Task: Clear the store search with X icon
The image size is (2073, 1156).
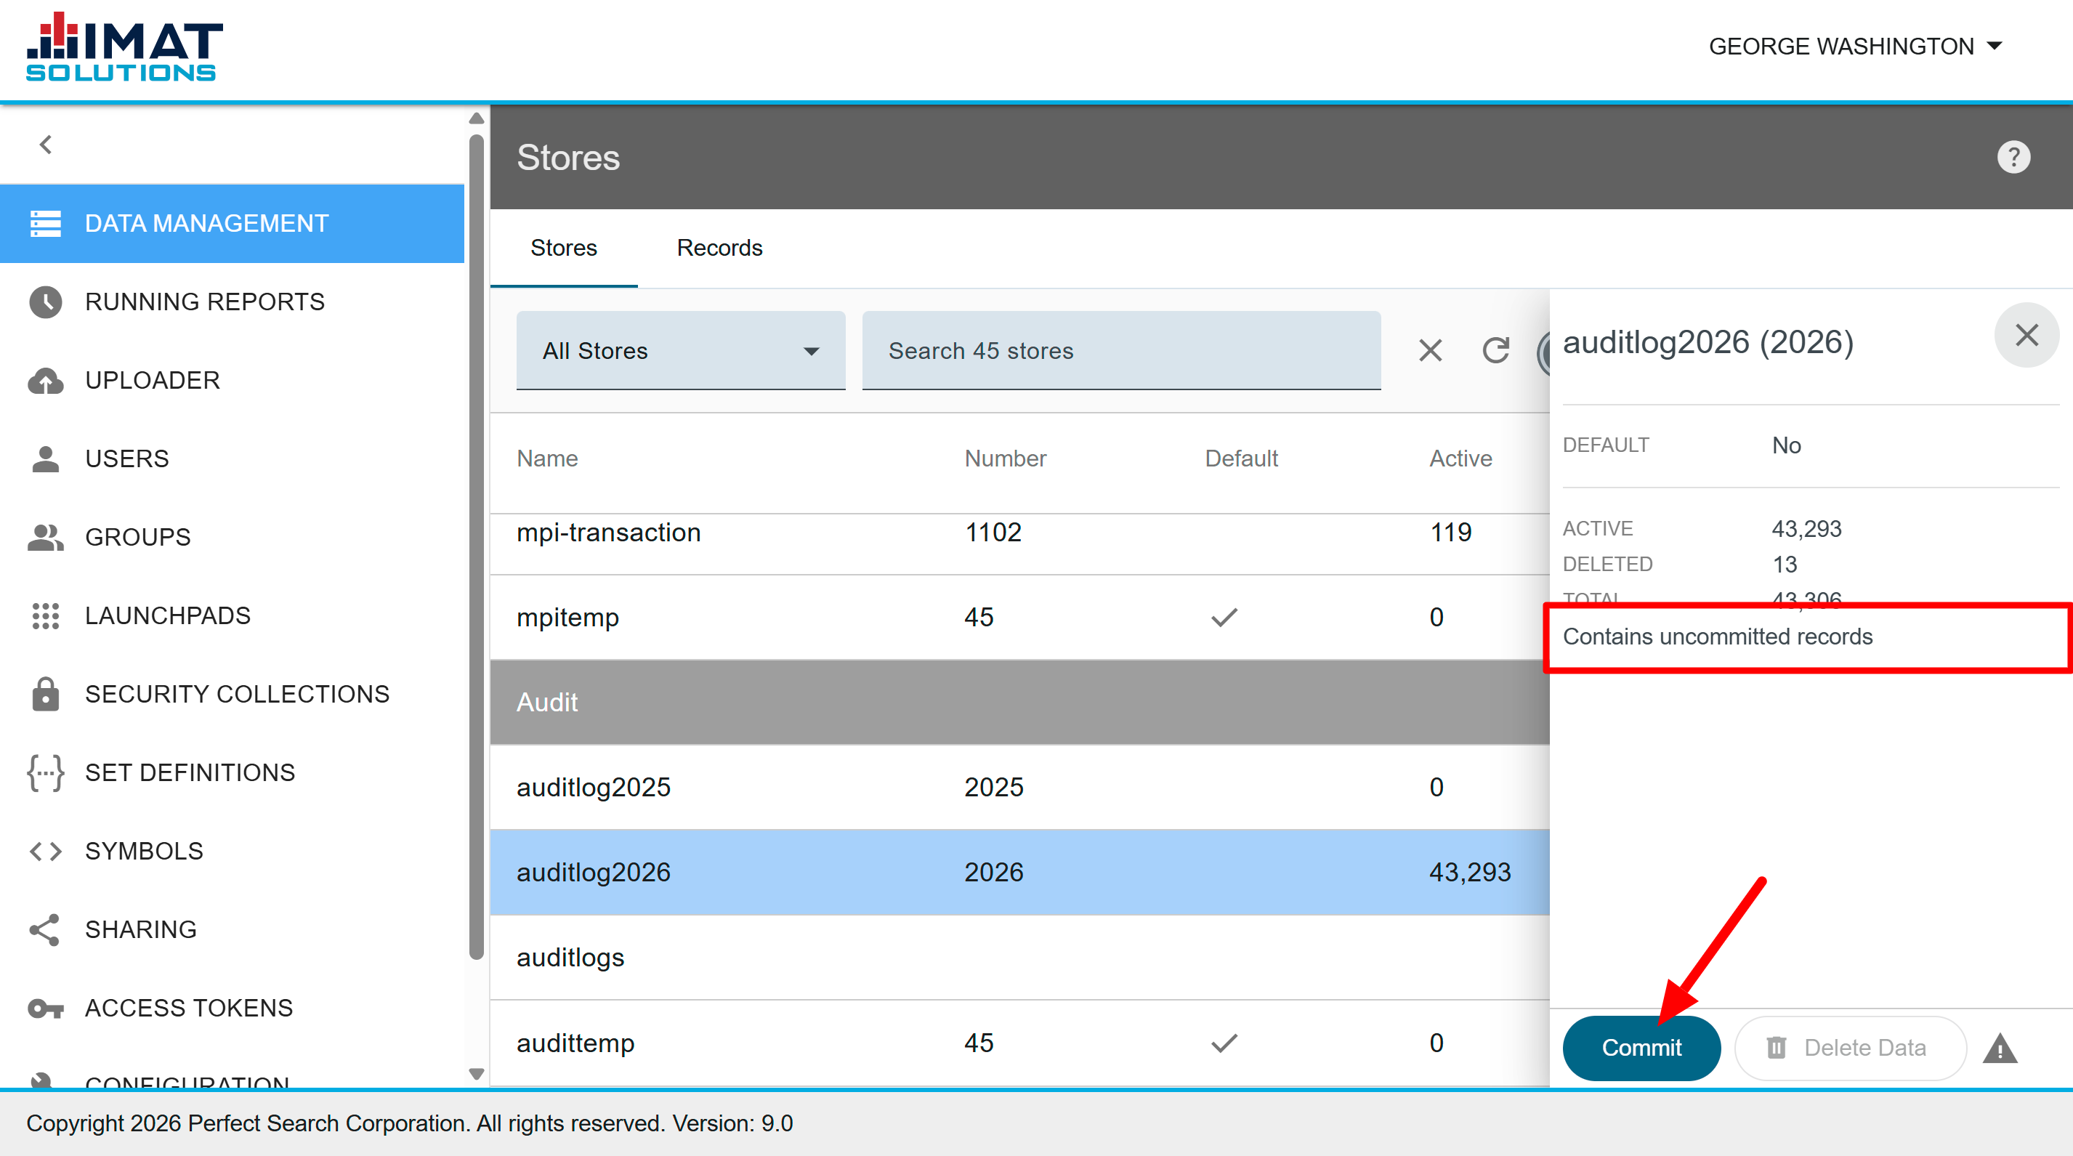Action: (x=1430, y=350)
